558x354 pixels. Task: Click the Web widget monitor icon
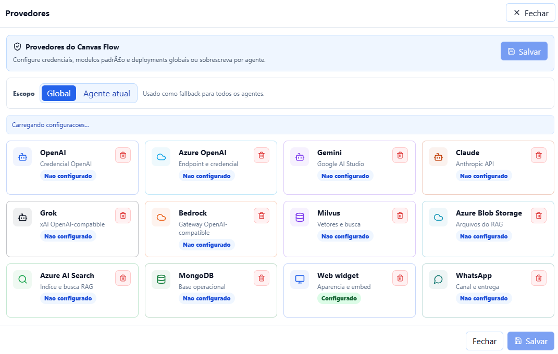tap(300, 280)
